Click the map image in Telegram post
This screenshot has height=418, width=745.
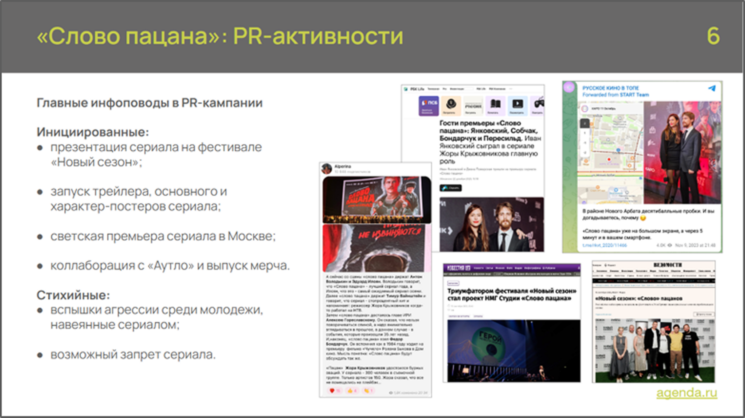coord(610,153)
